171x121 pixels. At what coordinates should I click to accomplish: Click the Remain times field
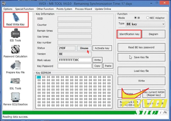[74, 31]
